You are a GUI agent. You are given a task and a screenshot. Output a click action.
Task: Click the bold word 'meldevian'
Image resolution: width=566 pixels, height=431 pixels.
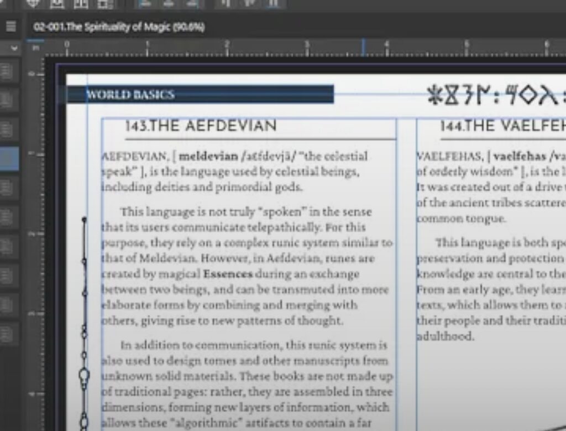pyautogui.click(x=208, y=157)
